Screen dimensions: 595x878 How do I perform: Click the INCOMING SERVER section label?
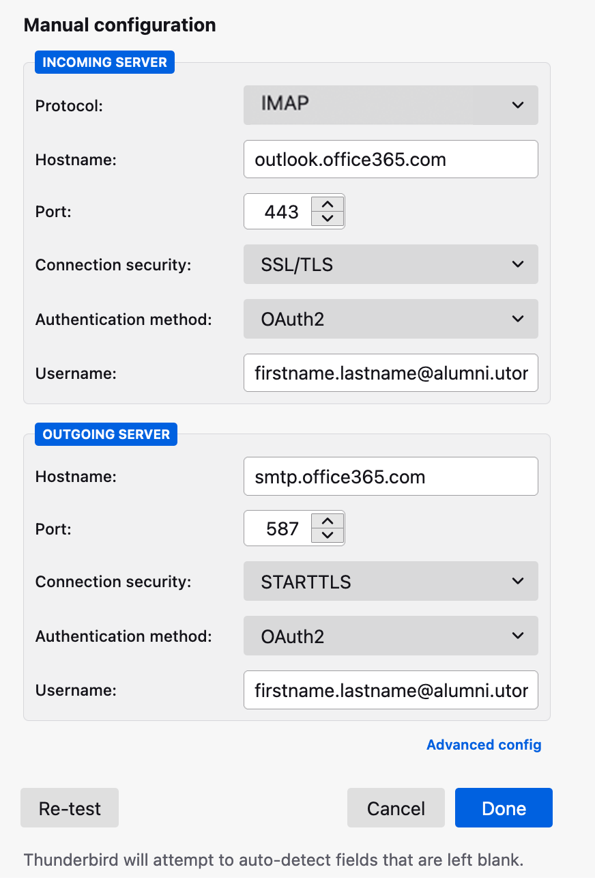tap(104, 62)
